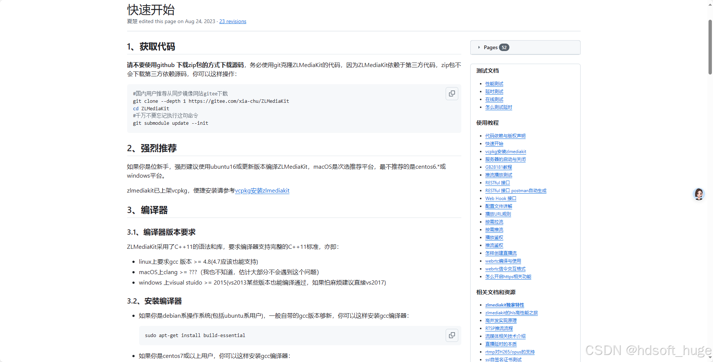Click the git clone --depth 1 line
The height and width of the screenshot is (362, 713).
[211, 101]
